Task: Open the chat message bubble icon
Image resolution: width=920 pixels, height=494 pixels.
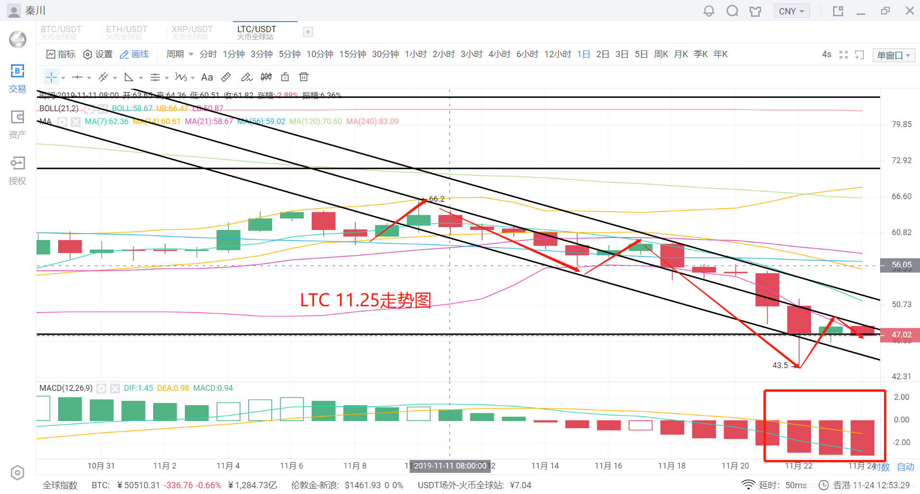Action: pos(732,11)
